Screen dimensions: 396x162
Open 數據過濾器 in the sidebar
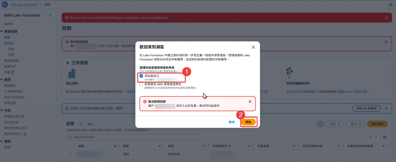pyautogui.click(x=11, y=61)
